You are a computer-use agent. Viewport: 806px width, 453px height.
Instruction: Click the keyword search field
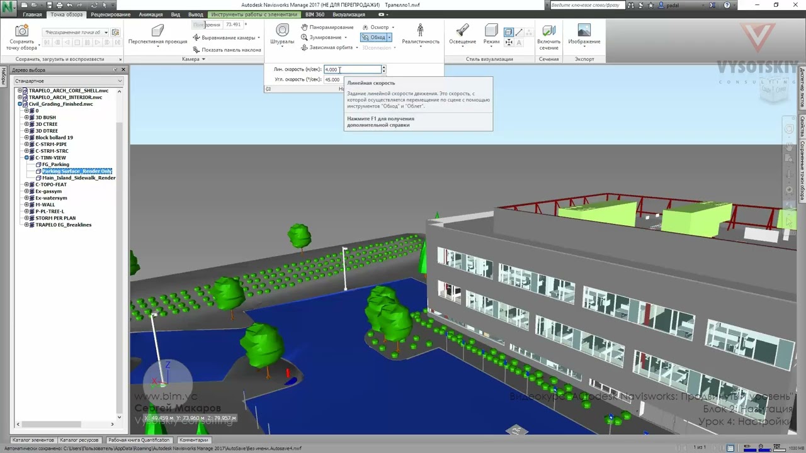[x=587, y=5]
